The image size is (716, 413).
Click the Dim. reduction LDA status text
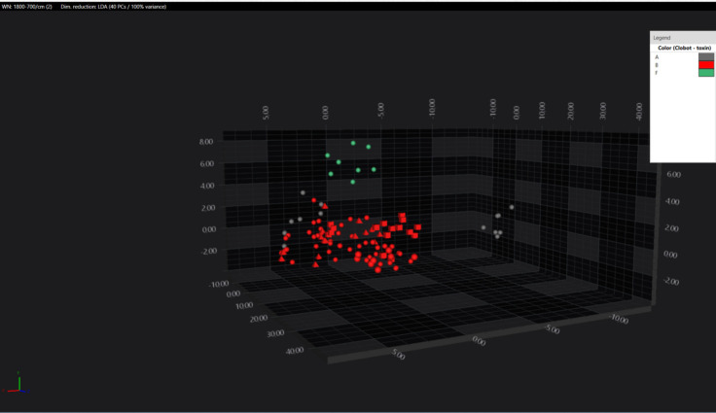click(x=113, y=7)
